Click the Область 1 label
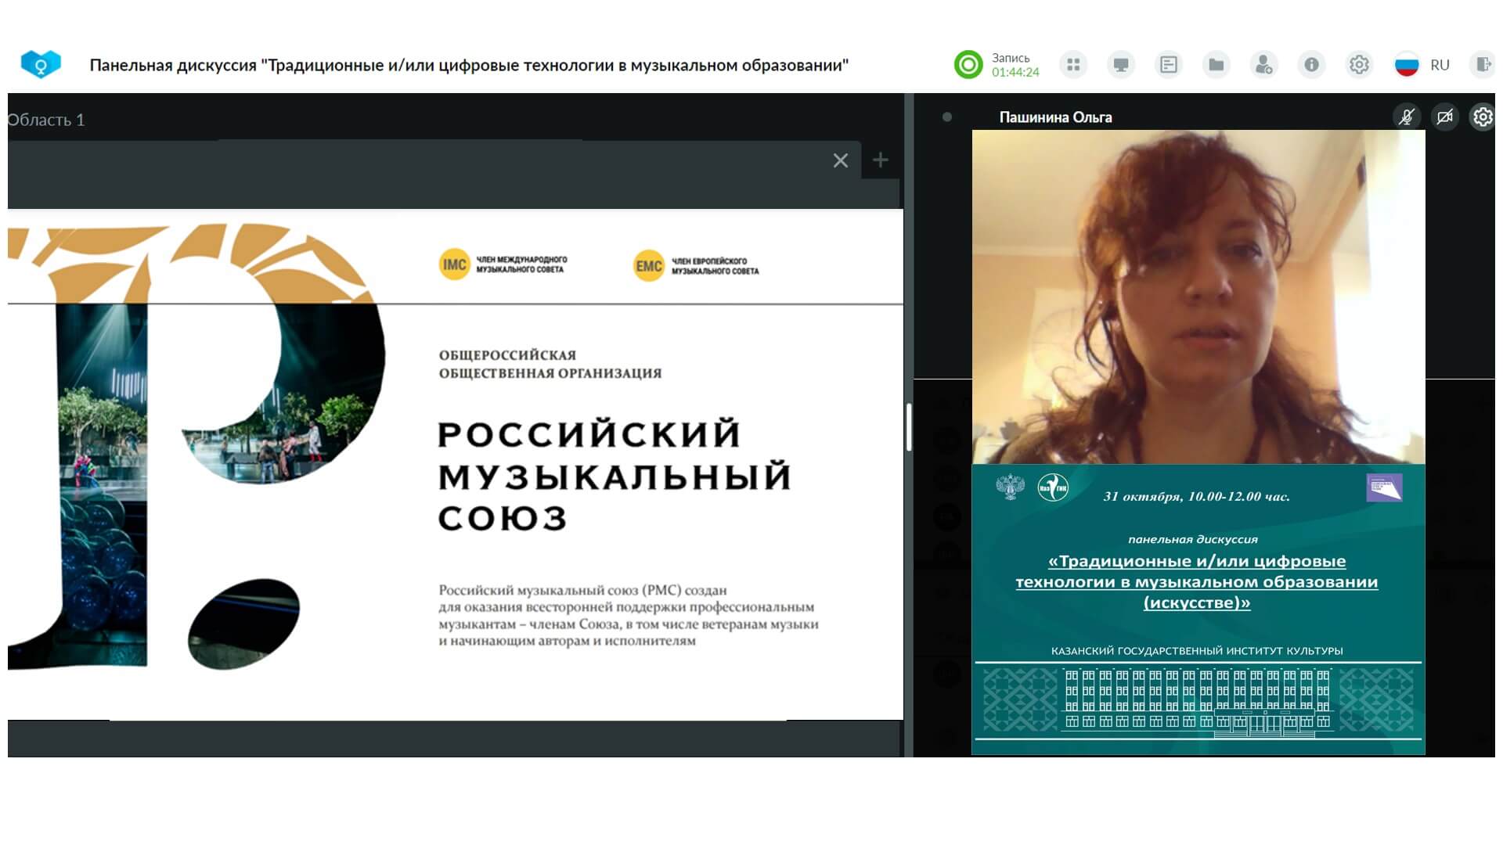1503x845 pixels. (46, 120)
